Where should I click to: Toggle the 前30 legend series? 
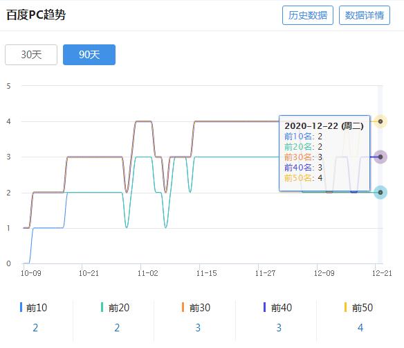196,308
